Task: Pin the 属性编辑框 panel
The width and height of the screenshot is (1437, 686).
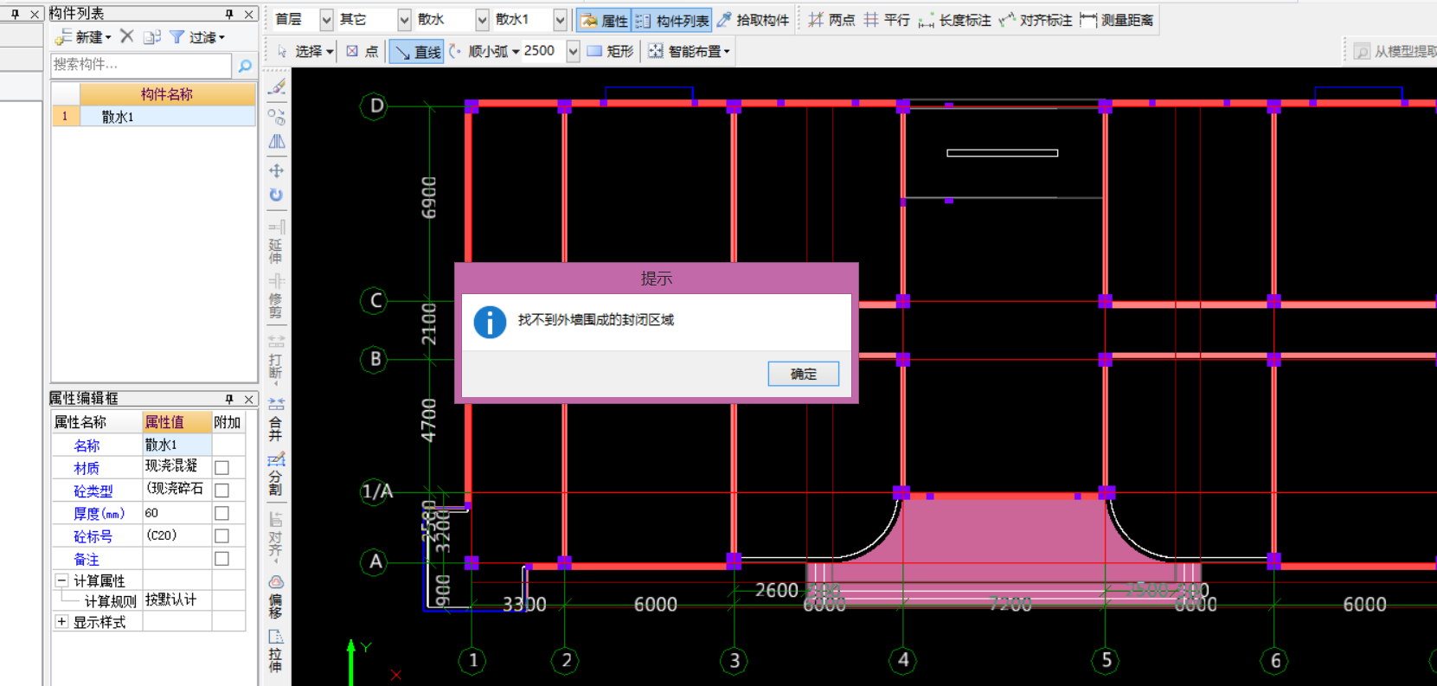Action: [x=229, y=399]
